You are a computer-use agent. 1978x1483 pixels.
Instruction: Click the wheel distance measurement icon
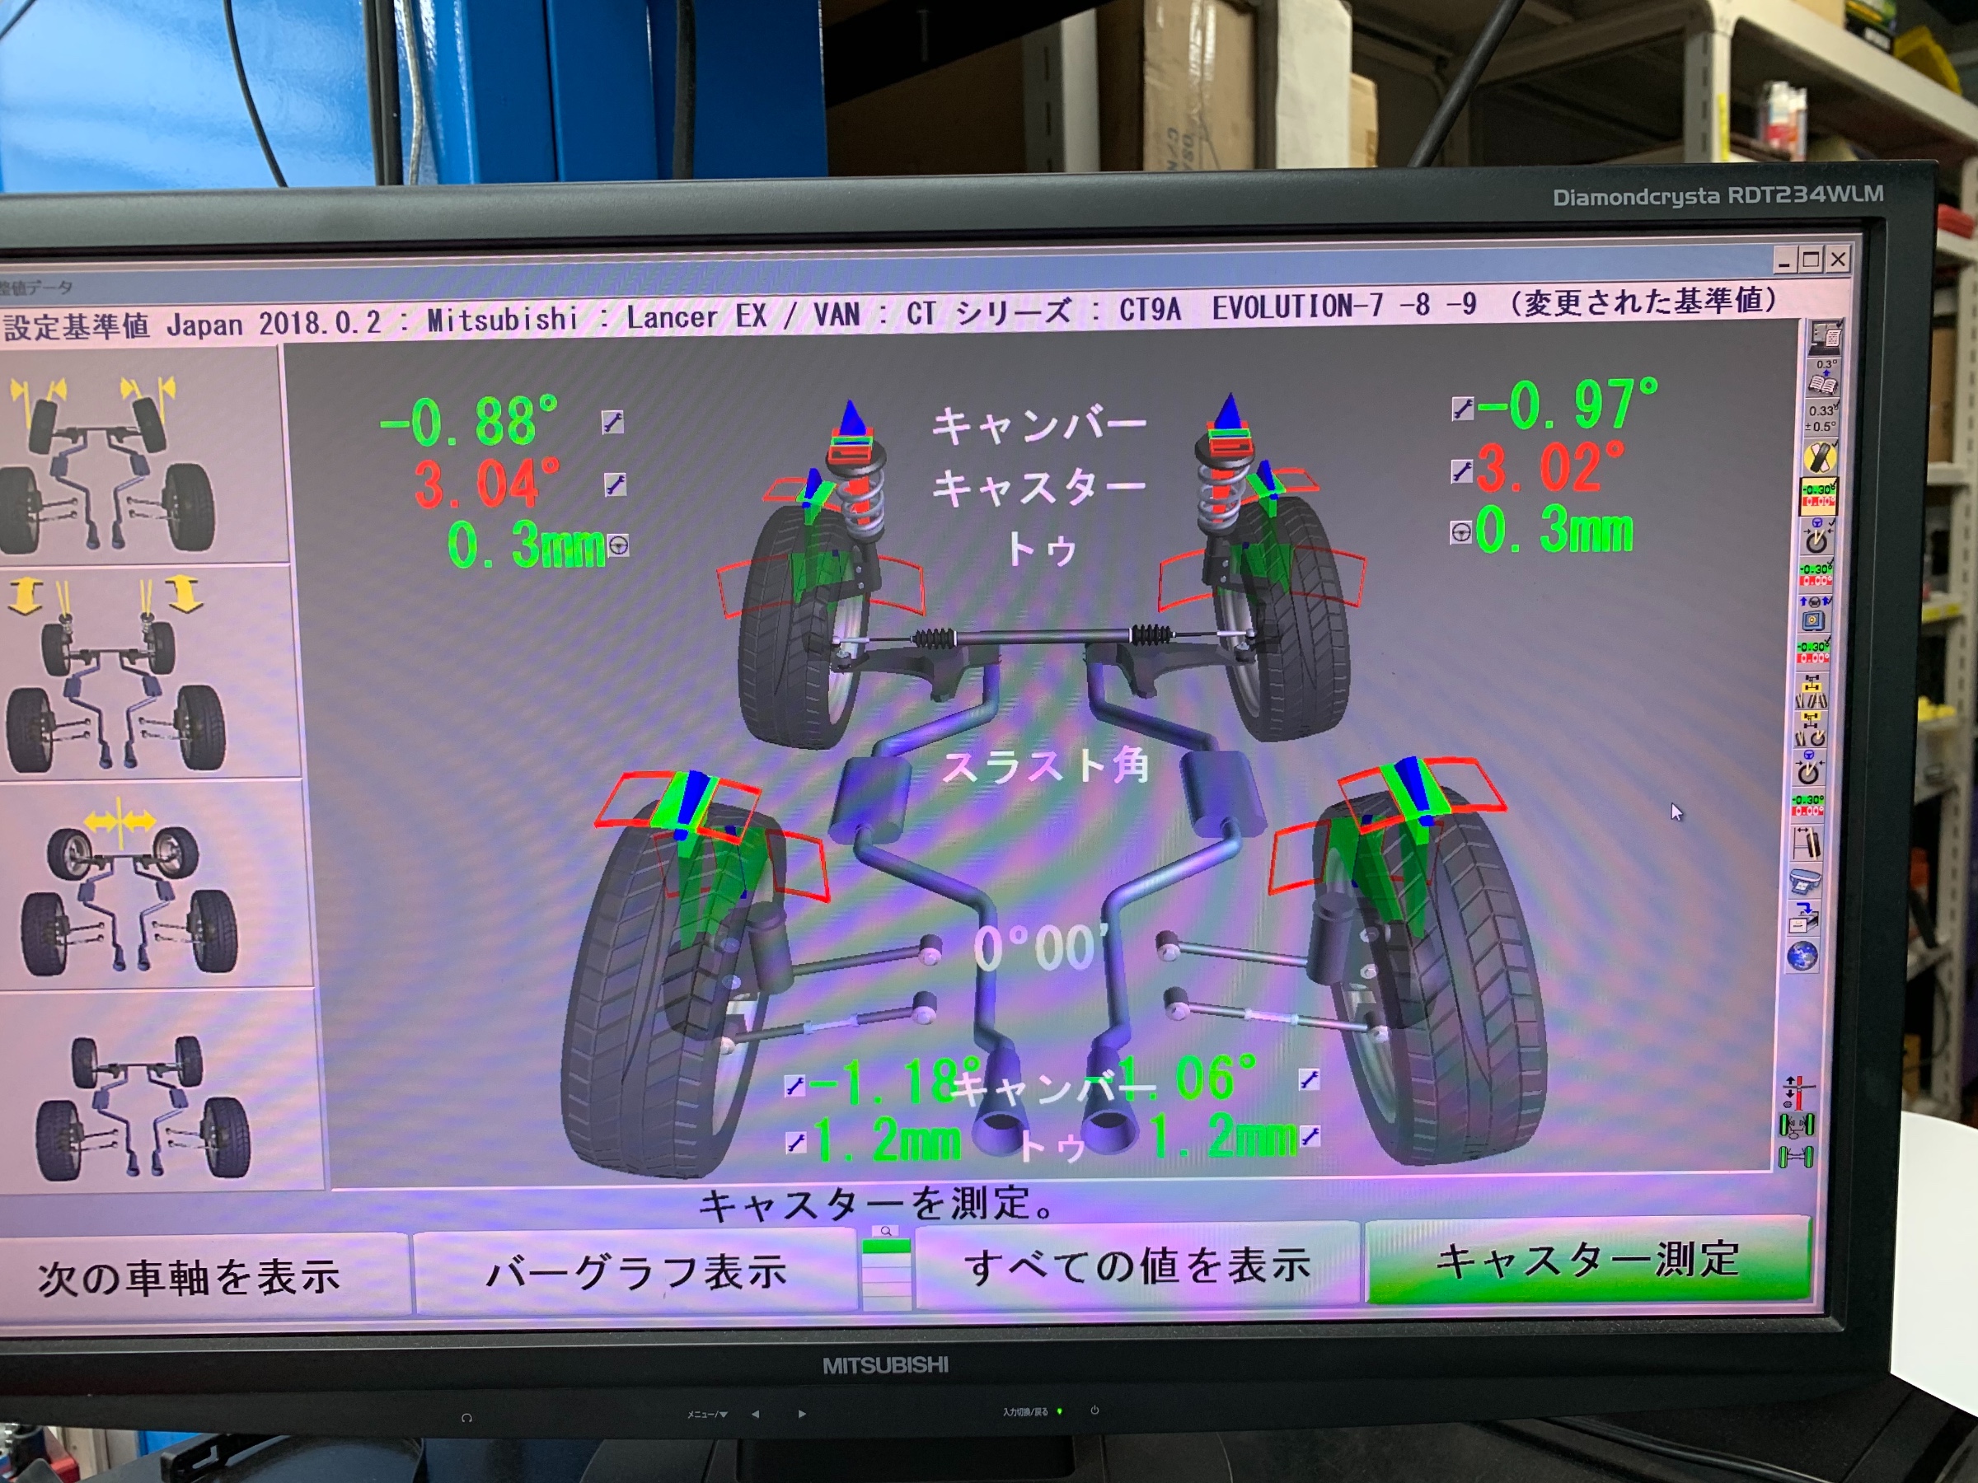(x=1807, y=842)
